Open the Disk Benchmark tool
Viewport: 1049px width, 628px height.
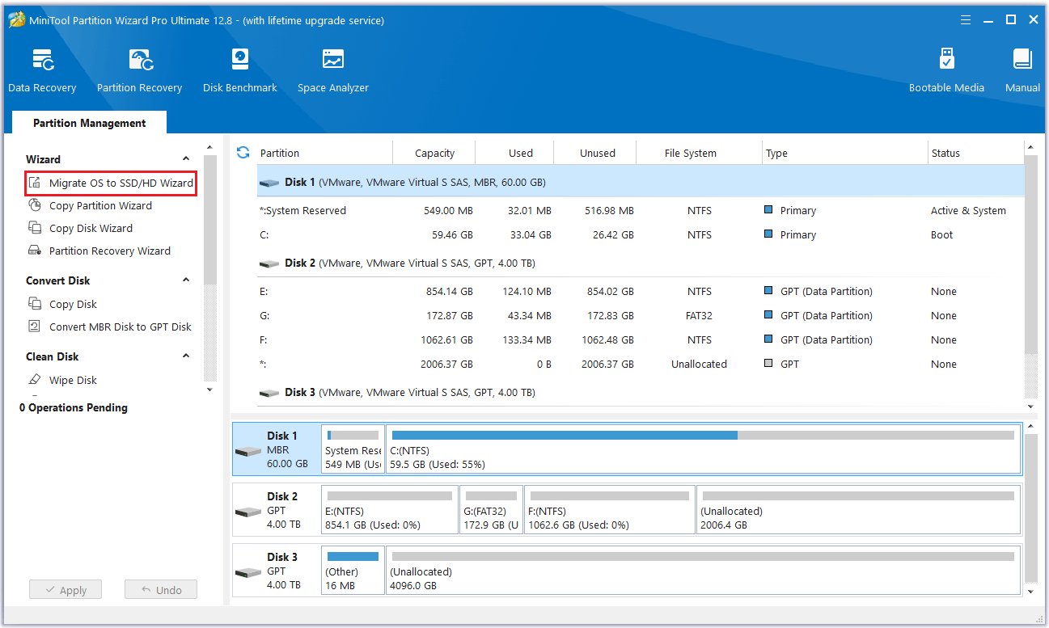click(x=239, y=71)
